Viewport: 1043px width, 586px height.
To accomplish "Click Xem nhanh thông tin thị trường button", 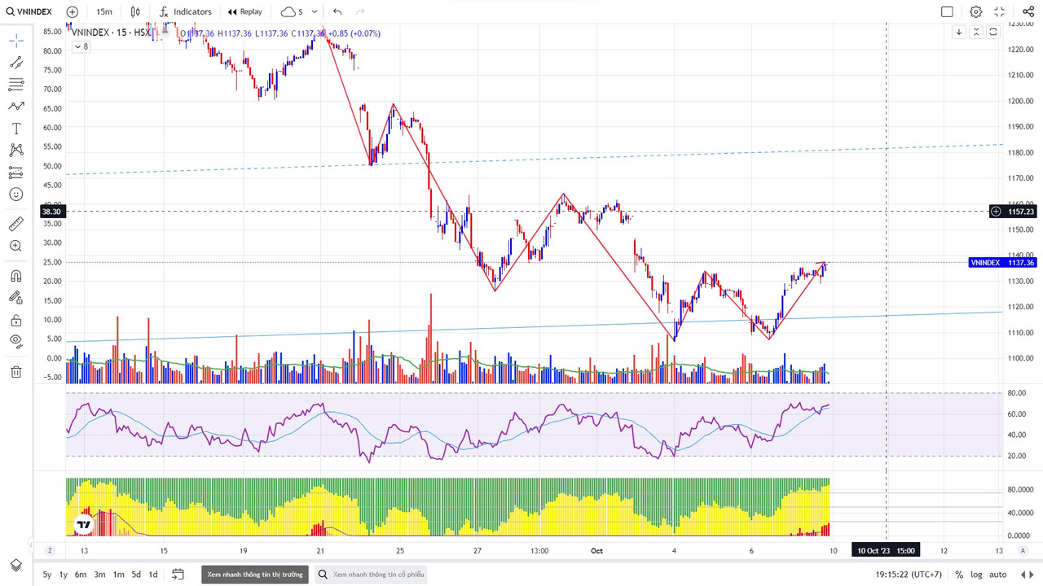I will tap(255, 575).
